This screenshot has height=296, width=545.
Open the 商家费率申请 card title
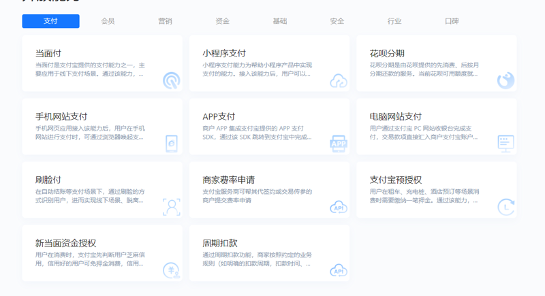click(229, 180)
